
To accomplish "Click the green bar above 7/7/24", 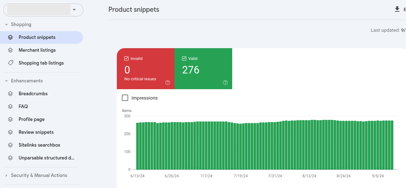I will (206, 146).
